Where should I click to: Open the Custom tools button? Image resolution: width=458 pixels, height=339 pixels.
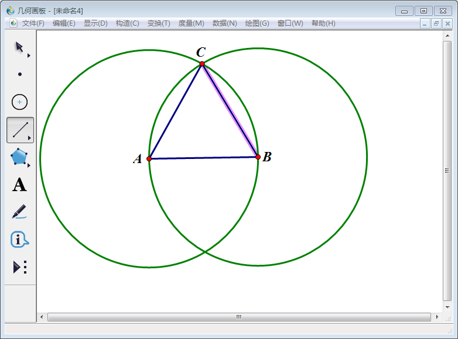tap(19, 267)
